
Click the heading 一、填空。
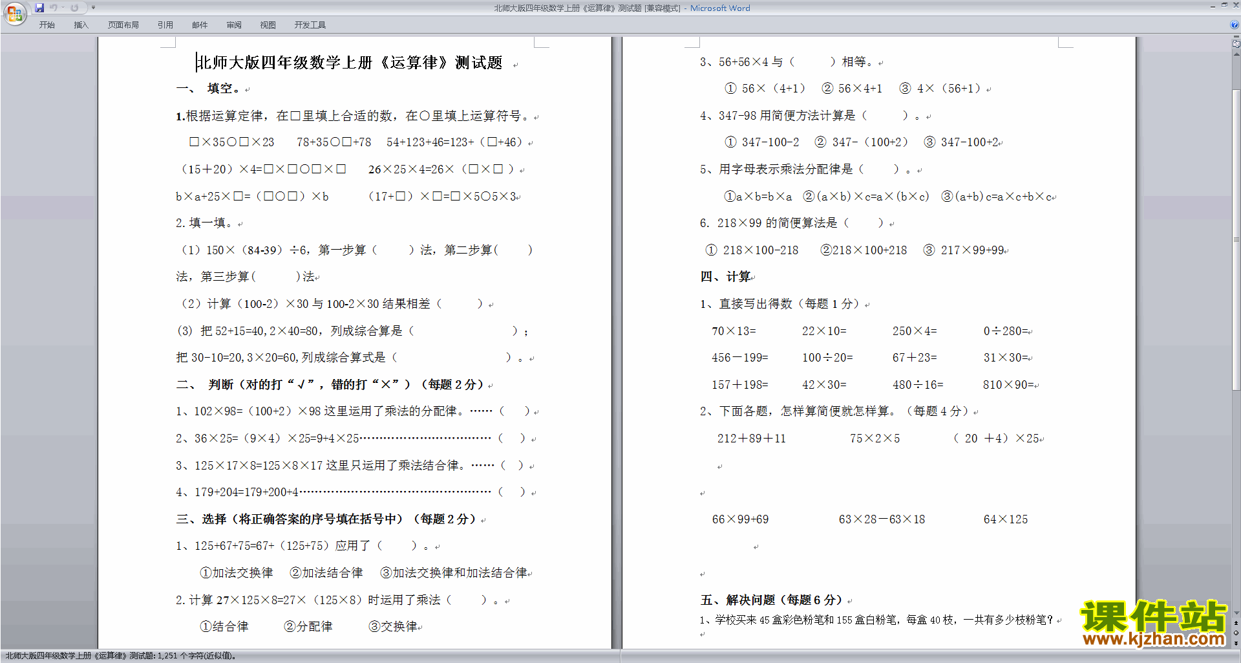coord(208,89)
